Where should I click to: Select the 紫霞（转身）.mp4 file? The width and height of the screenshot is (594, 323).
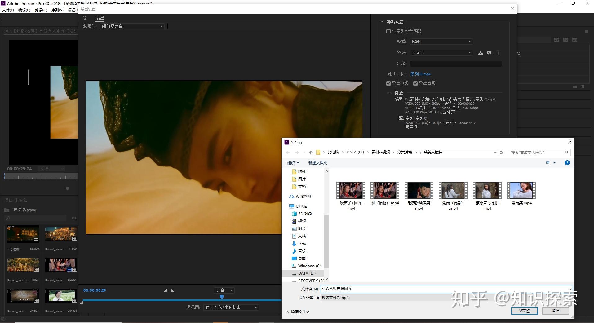point(453,196)
